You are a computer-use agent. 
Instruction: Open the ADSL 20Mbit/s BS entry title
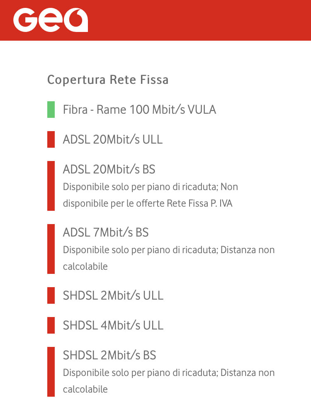coord(109,169)
